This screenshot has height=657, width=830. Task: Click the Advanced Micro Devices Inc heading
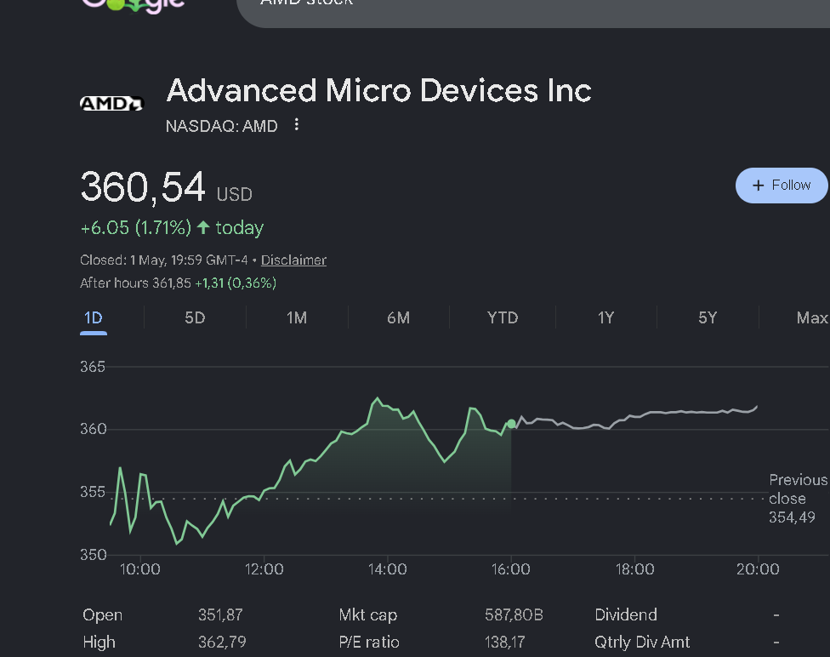point(379,90)
